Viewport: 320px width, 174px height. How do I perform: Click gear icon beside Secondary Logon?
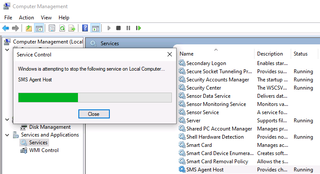tap(182, 63)
